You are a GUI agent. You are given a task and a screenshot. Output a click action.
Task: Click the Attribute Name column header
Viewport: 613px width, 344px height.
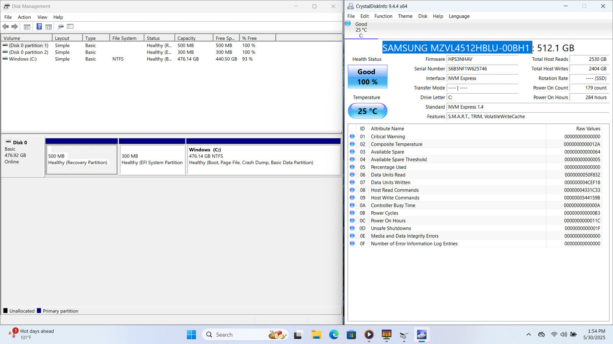point(457,128)
